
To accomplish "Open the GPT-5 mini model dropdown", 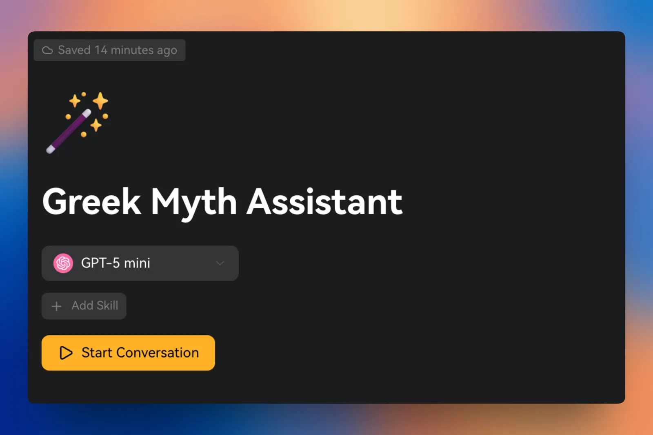I will click(x=140, y=263).
